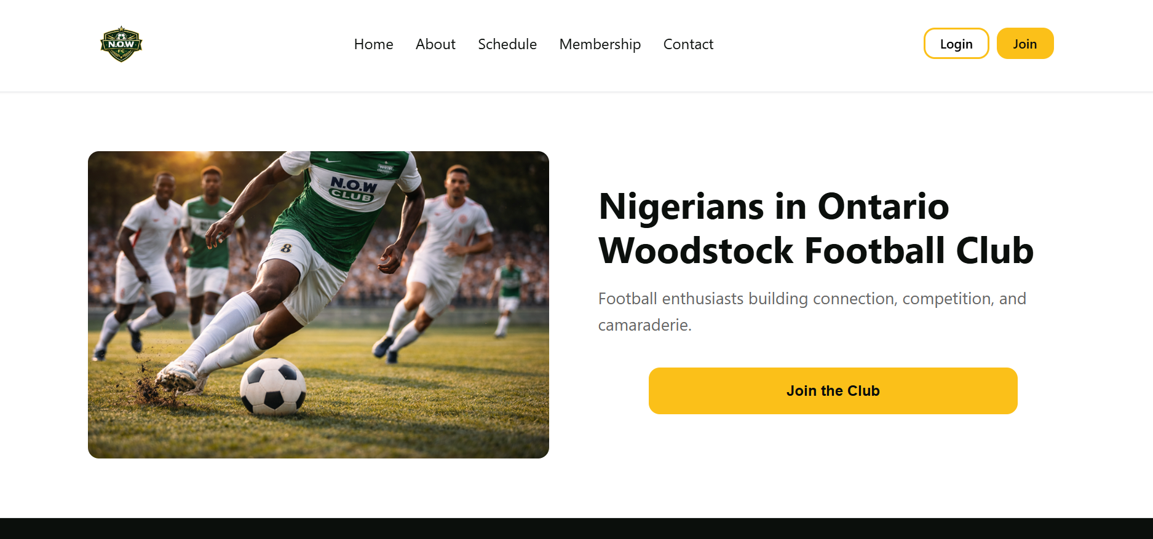Screen dimensions: 1153x539
Task: Click the dark footer strip at bottom
Action: tap(576, 529)
